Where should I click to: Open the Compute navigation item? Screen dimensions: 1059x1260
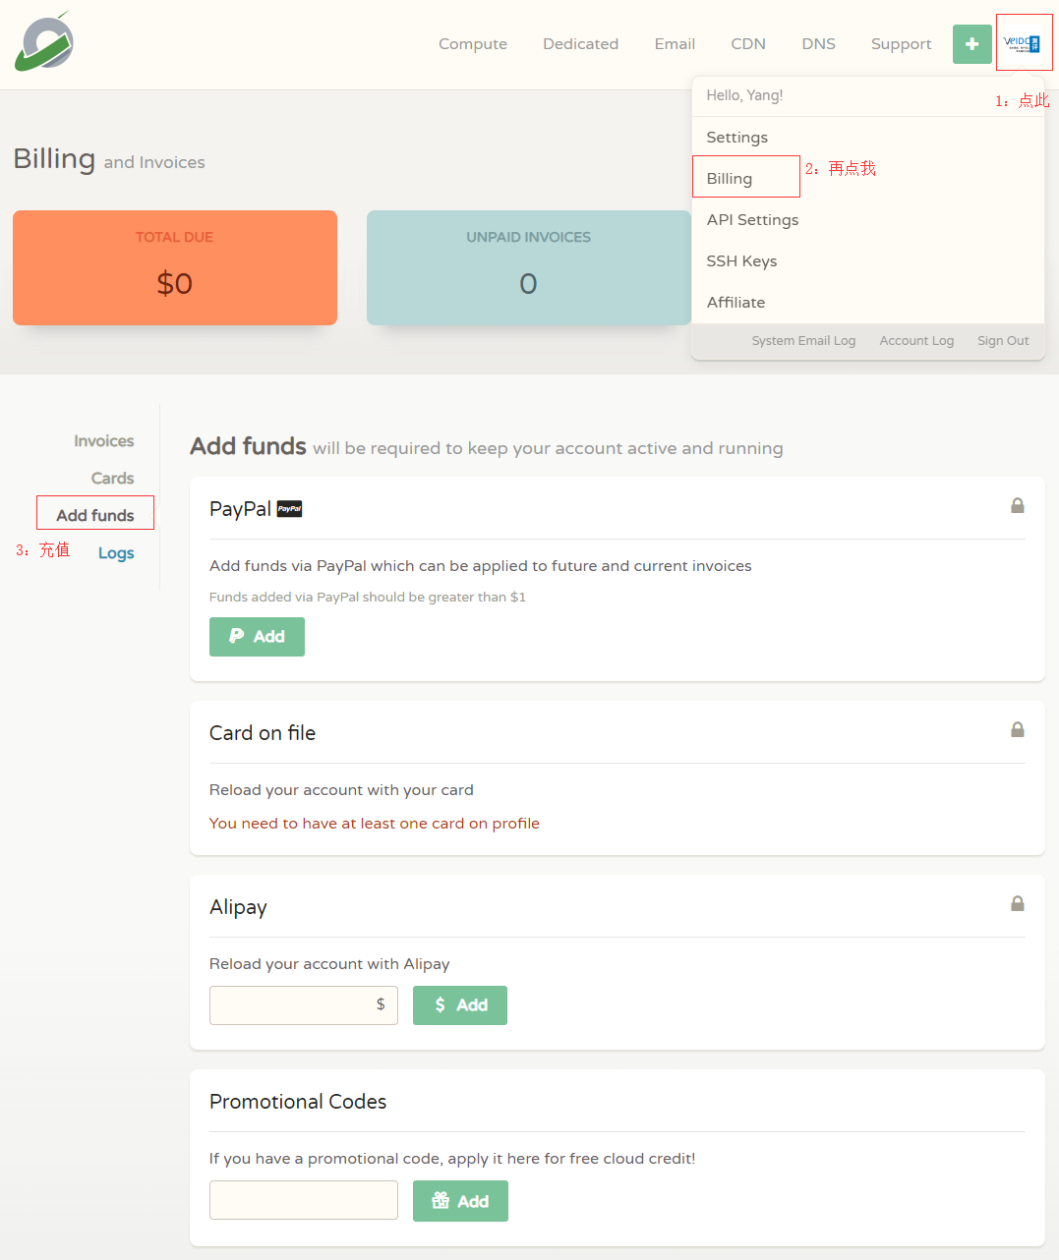[473, 44]
